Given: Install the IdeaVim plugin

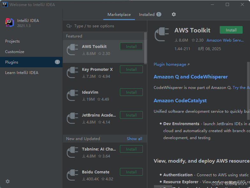Looking at the screenshot, I should pos(131,92).
